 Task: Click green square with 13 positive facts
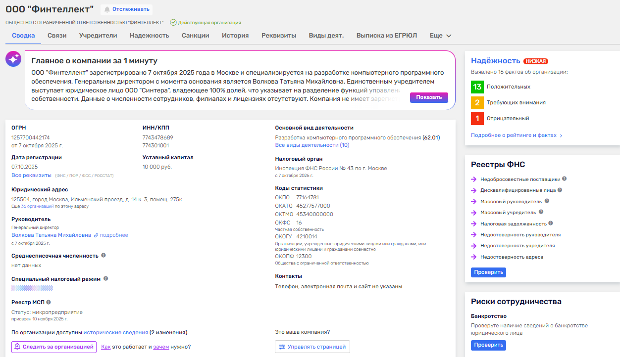(x=477, y=87)
